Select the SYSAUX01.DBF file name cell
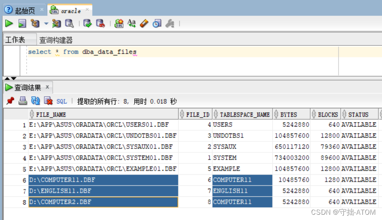Screen dimensions: 382x220 [x=103, y=147]
